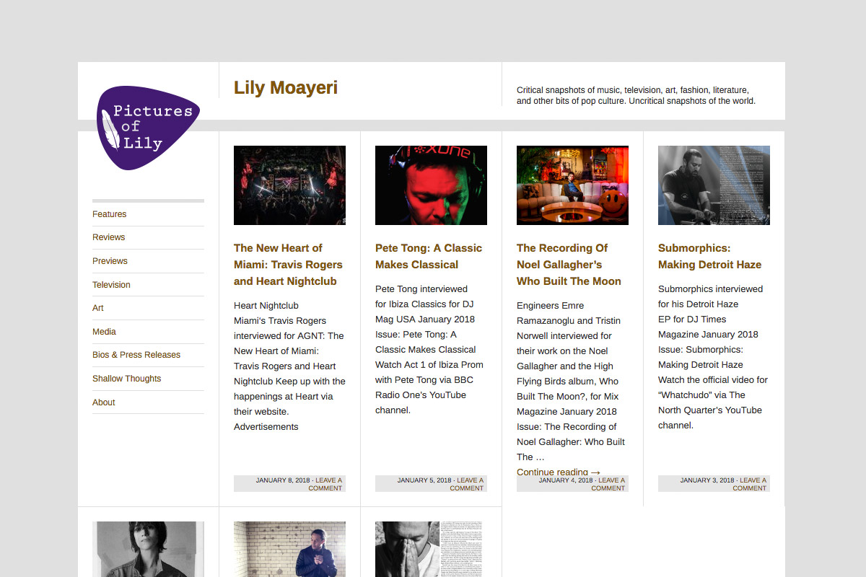Open the black-and-white woman portrait thumbnail
Screen dimensions: 866x577
pyautogui.click(x=148, y=549)
